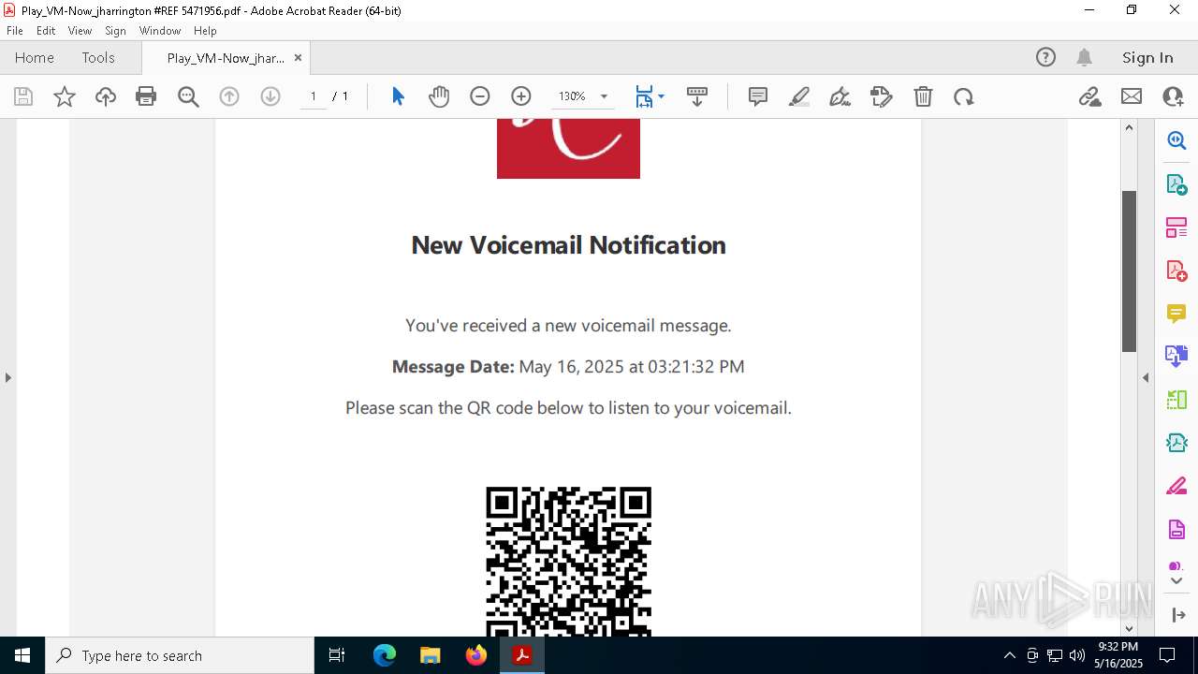The height and width of the screenshot is (674, 1198).
Task: Go to next page with the down arrow
Action: (x=270, y=96)
